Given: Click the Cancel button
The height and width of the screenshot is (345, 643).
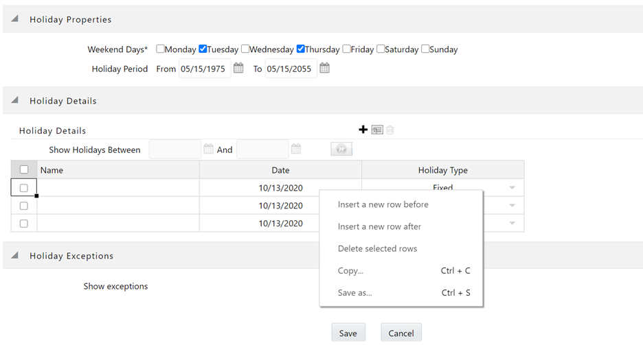Looking at the screenshot, I should tap(401, 333).
